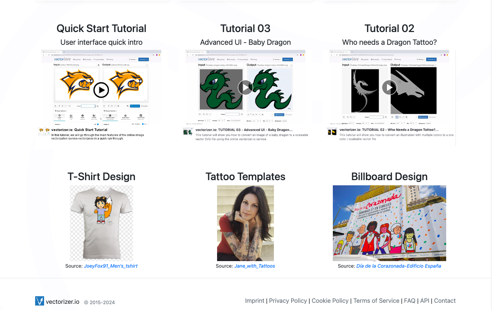Screen dimensions: 492x310
Task: Click the 'Advanced UI - Baby Dragon' subtitle
Action: (245, 42)
